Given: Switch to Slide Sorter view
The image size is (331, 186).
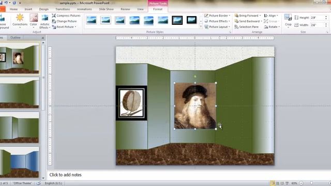Looking at the screenshot, I should [x=278, y=183].
